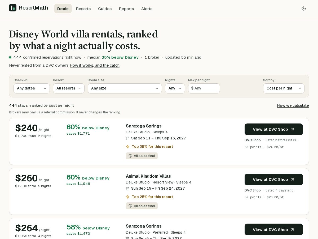Click '35% below Disney' median text
The height and width of the screenshot is (239, 318).
tap(120, 57)
